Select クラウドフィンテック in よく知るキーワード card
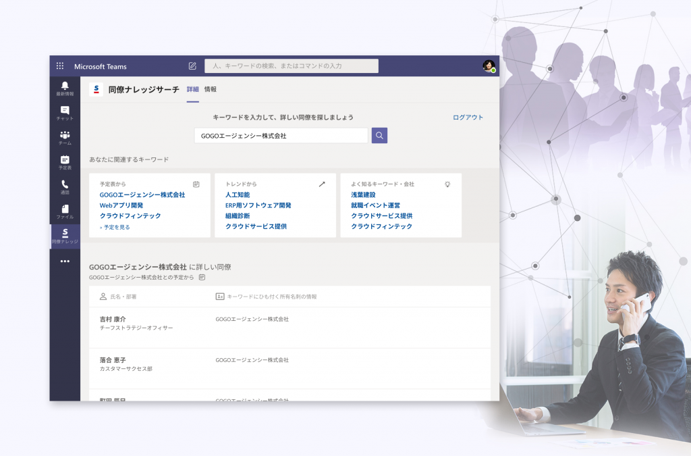Screen dimensions: 691x456 (382, 227)
